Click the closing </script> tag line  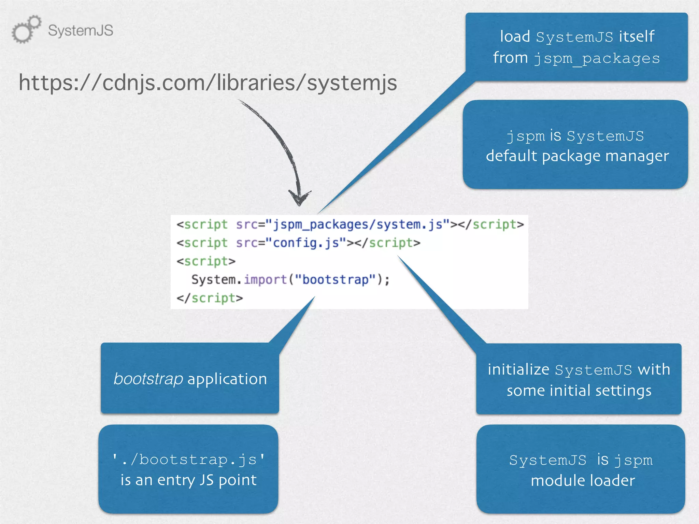coord(210,298)
